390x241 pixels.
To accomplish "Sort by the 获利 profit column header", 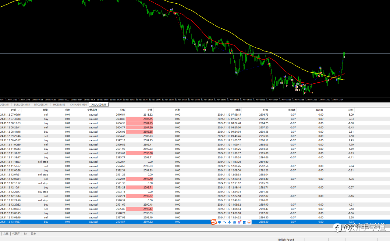I will tap(351, 110).
